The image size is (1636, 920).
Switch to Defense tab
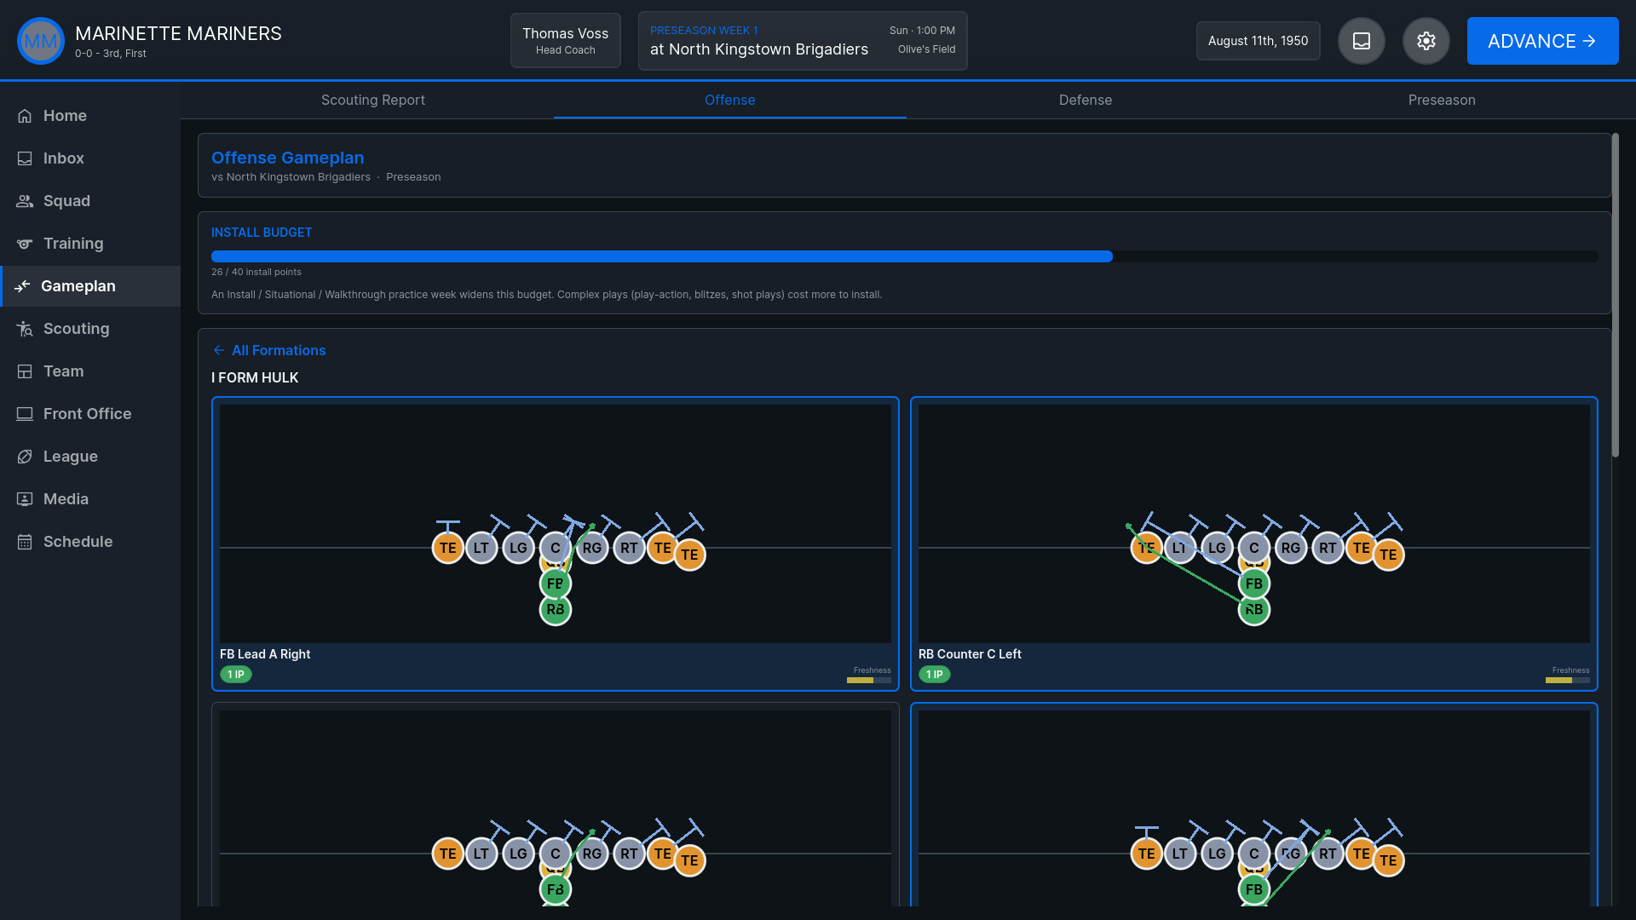point(1085,101)
